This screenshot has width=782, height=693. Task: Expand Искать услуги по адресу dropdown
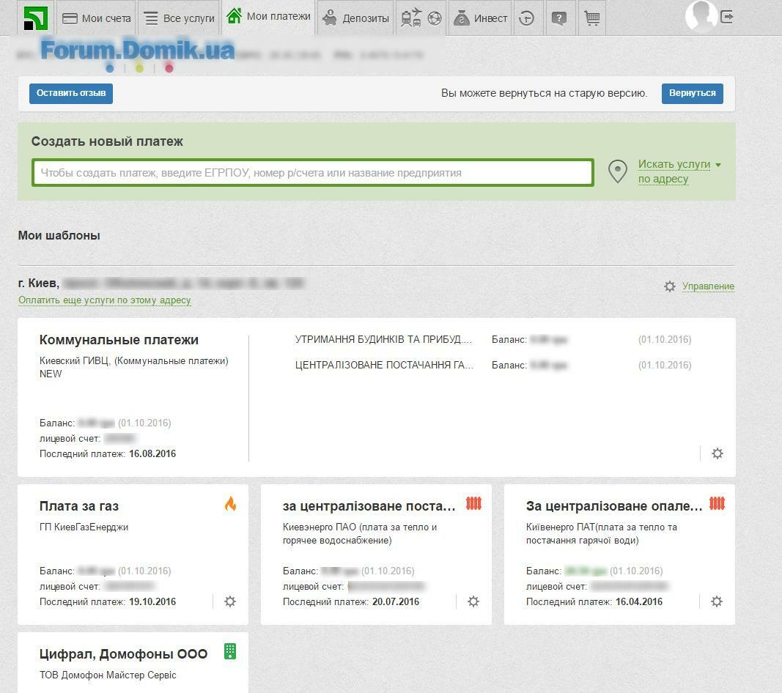tap(679, 171)
